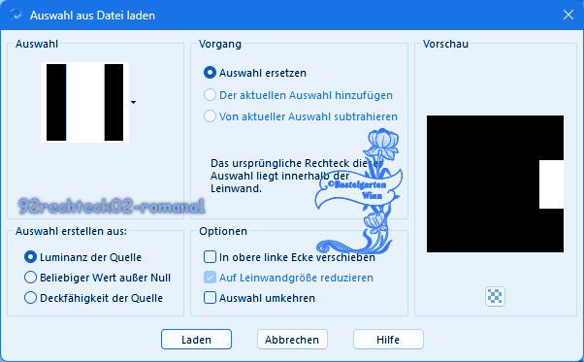The image size is (584, 362).
Task: Open the selection file dropdown arrow
Action: pos(133,102)
